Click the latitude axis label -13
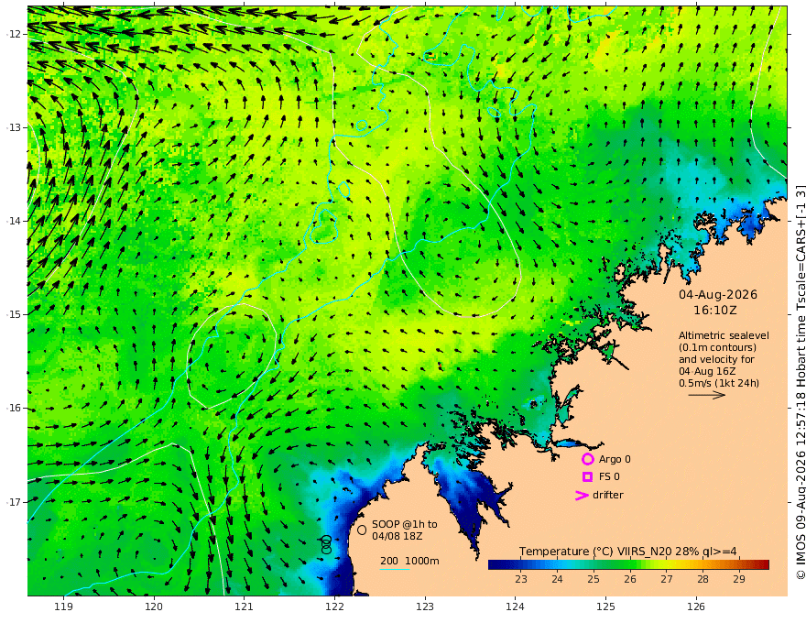This screenshot has width=806, height=623. click(x=14, y=127)
